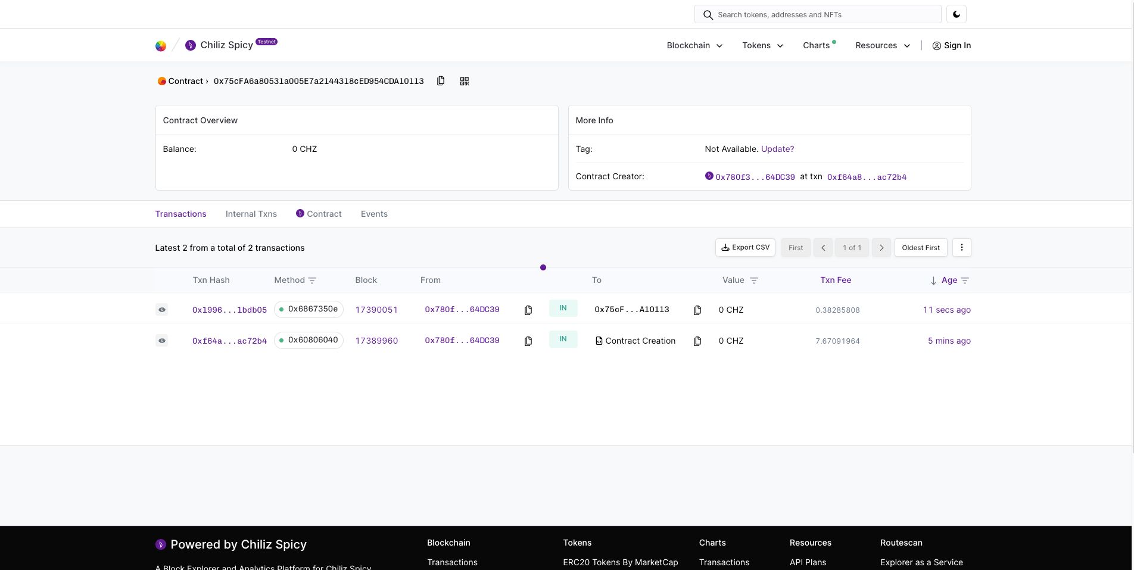
Task: Open transaction hash 0xf64a...ac72b4
Action: click(229, 341)
